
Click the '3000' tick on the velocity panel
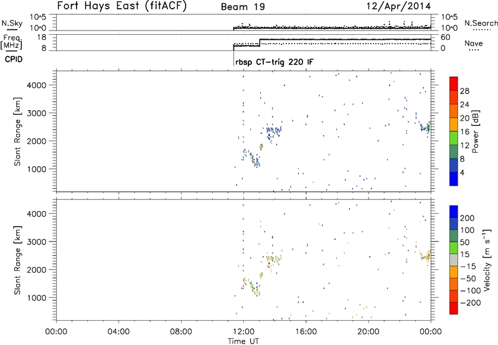pyautogui.click(x=37, y=242)
